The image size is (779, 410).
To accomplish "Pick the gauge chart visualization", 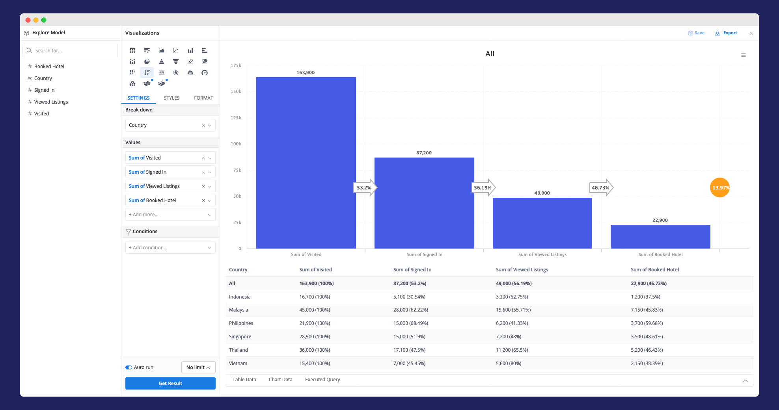I will pyautogui.click(x=205, y=72).
